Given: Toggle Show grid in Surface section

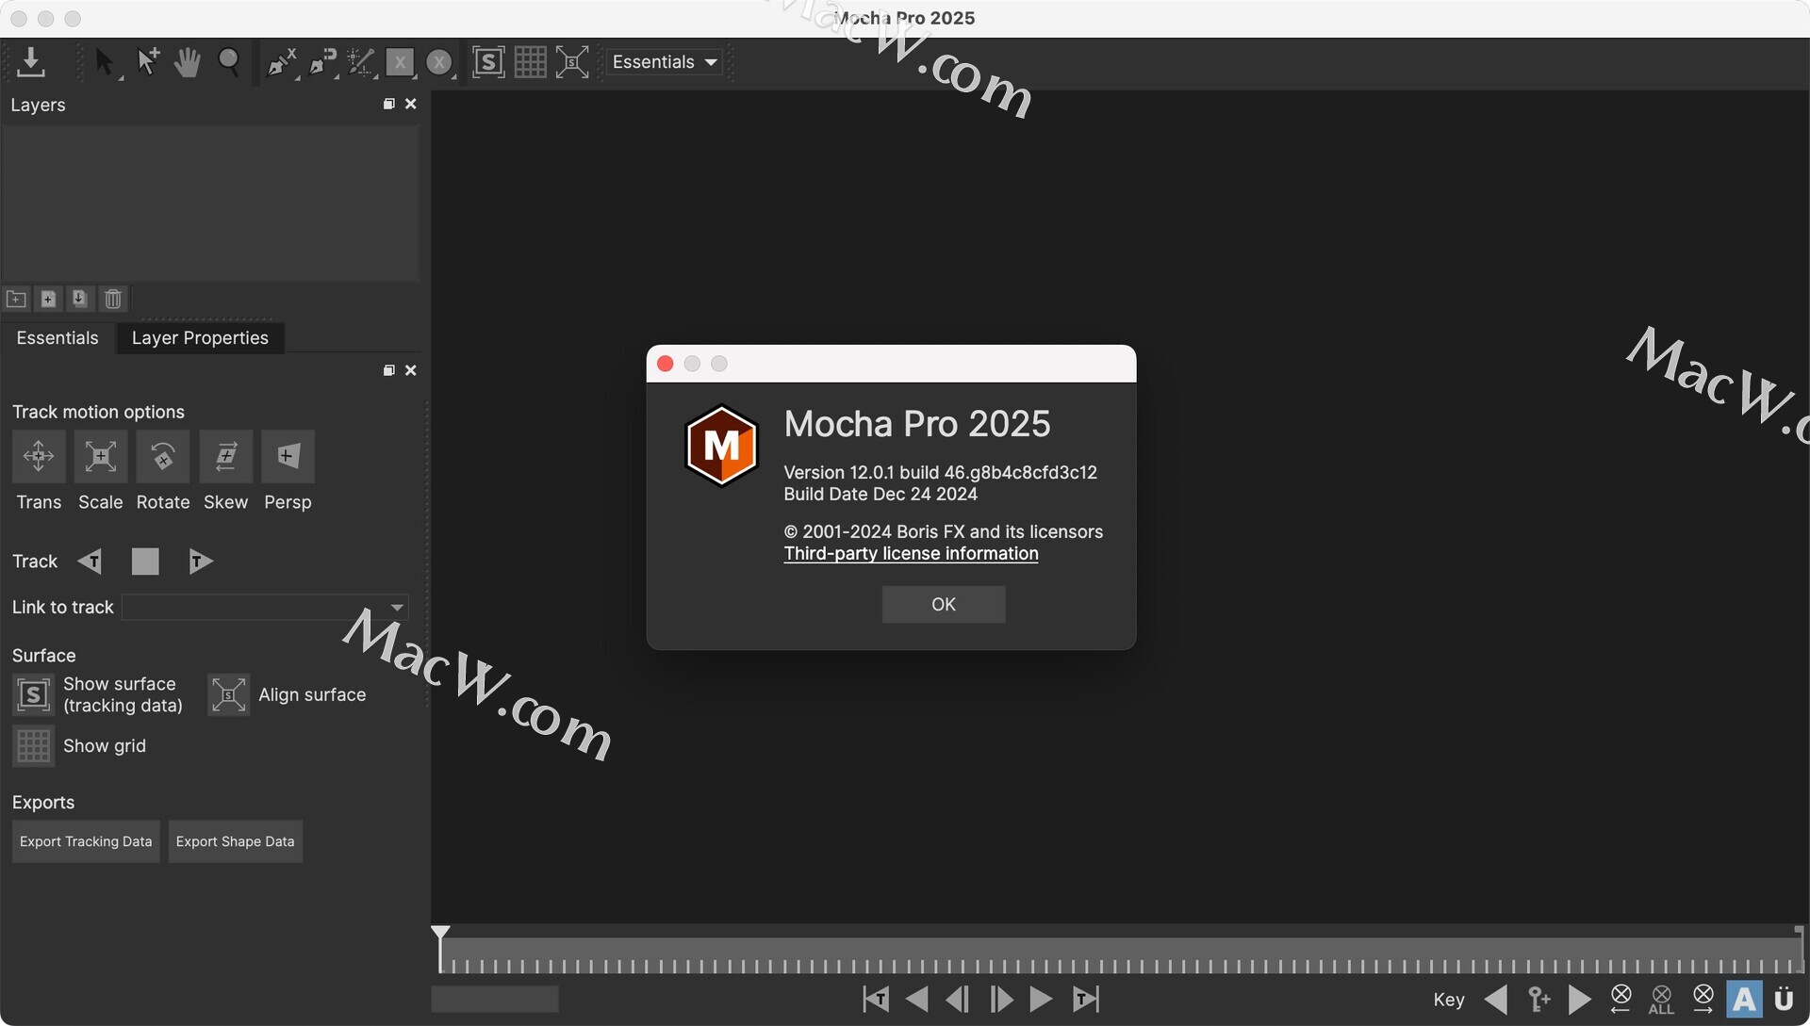Looking at the screenshot, I should (33, 746).
